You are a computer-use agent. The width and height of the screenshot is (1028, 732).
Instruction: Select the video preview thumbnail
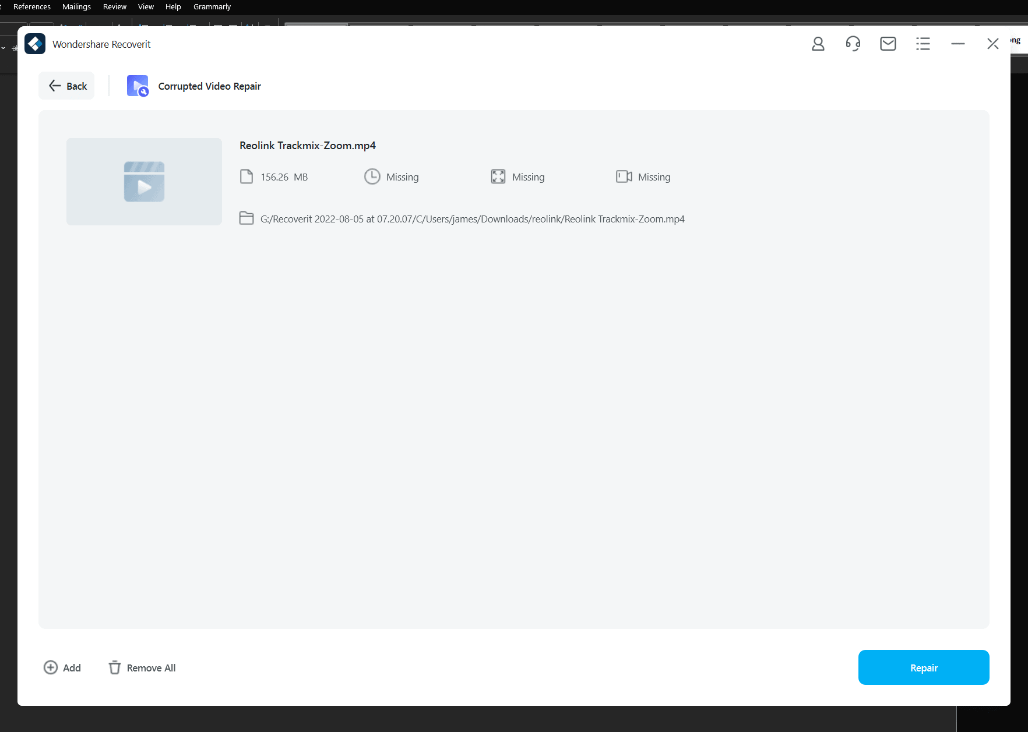click(144, 182)
